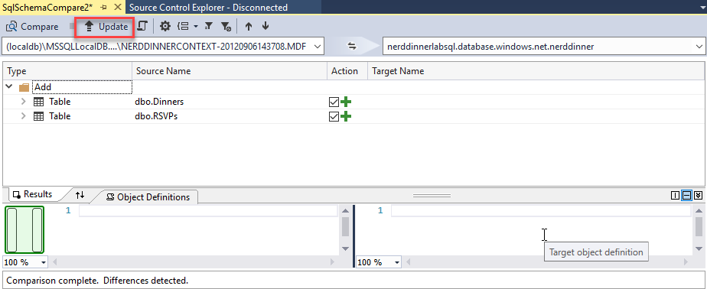
Task: Click source pane vertical scrollbar thumb
Action: [x=345, y=227]
